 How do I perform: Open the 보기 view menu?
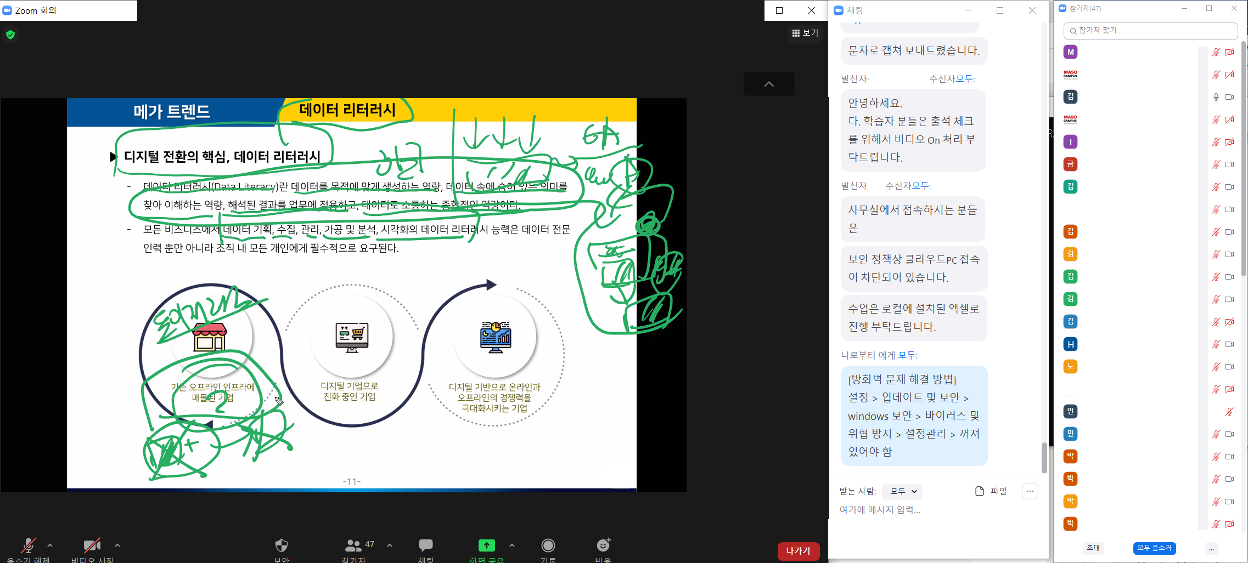coord(805,33)
